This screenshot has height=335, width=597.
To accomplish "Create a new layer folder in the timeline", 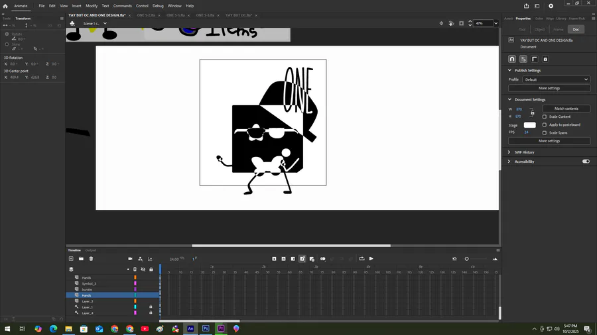I will 81,259.
